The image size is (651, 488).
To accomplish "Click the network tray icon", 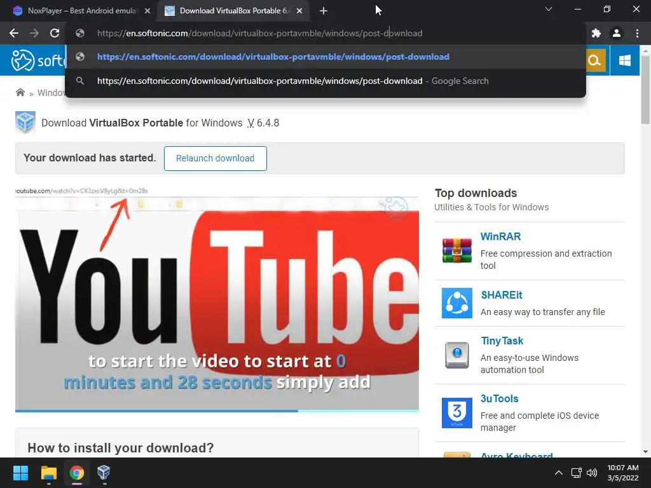I will pyautogui.click(x=576, y=473).
